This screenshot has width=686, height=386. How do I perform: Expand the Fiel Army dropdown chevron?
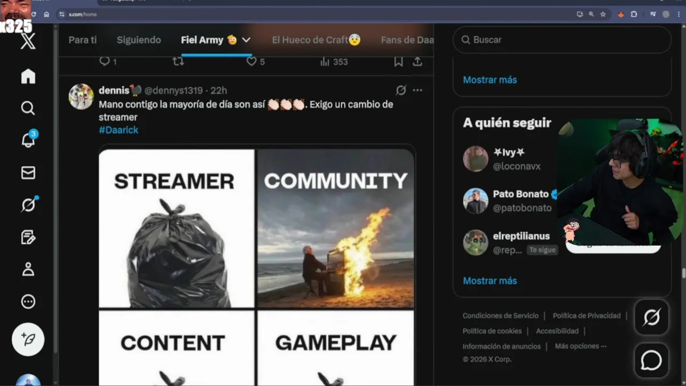pos(246,40)
